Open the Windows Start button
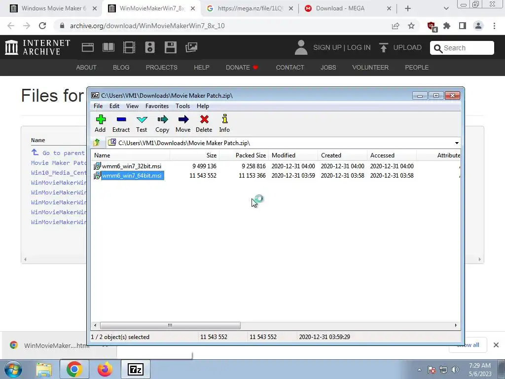The width and height of the screenshot is (505, 379). (13, 369)
